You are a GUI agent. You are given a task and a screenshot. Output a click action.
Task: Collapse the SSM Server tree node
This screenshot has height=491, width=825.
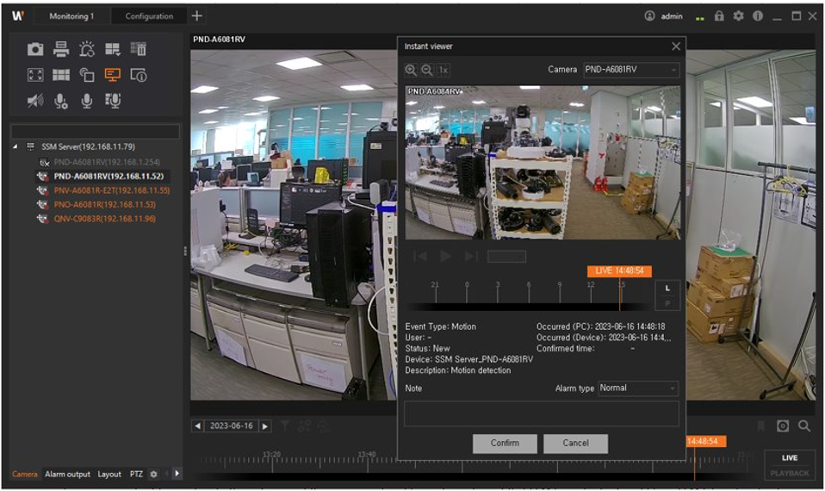(17, 147)
